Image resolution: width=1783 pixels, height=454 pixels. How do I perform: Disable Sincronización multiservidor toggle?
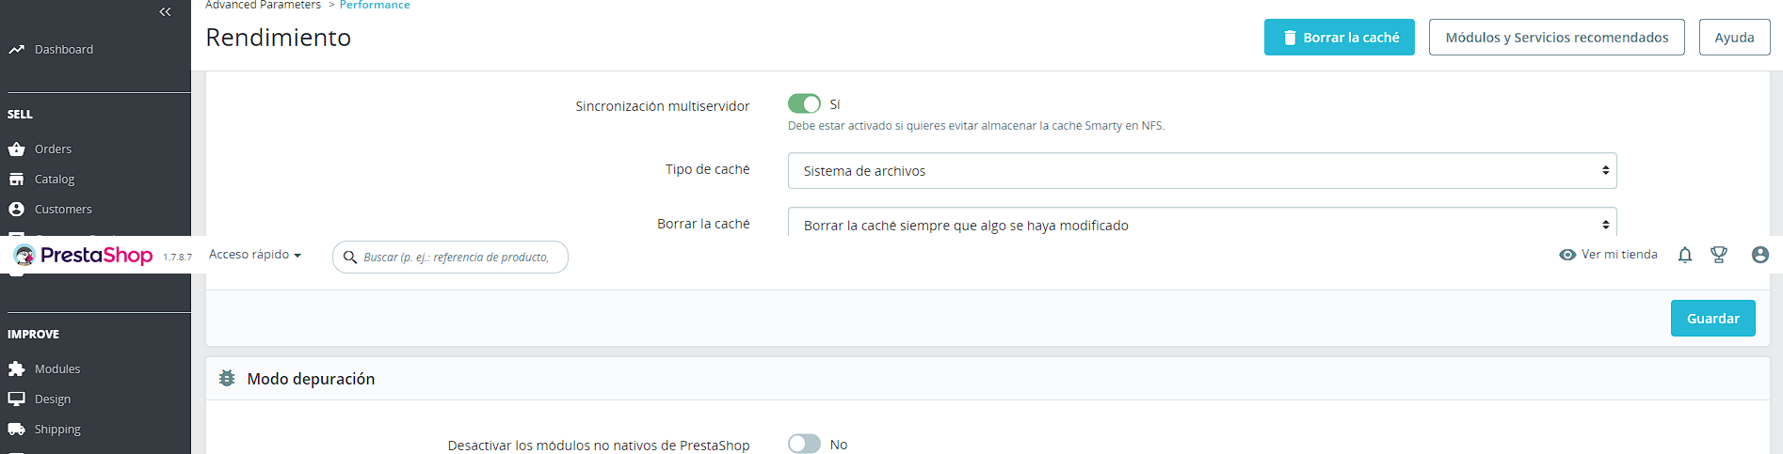click(x=804, y=103)
